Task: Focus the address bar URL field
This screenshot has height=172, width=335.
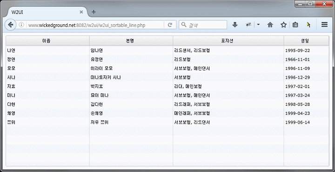Action: tap(96, 25)
